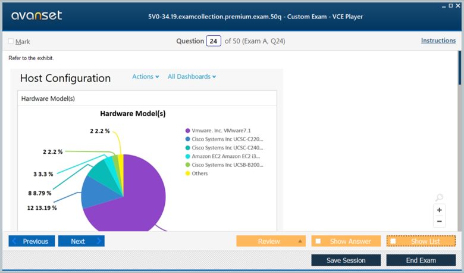The width and height of the screenshot is (464, 273).
Task: Click the '8 8.79 %' data label
Action: [40, 193]
